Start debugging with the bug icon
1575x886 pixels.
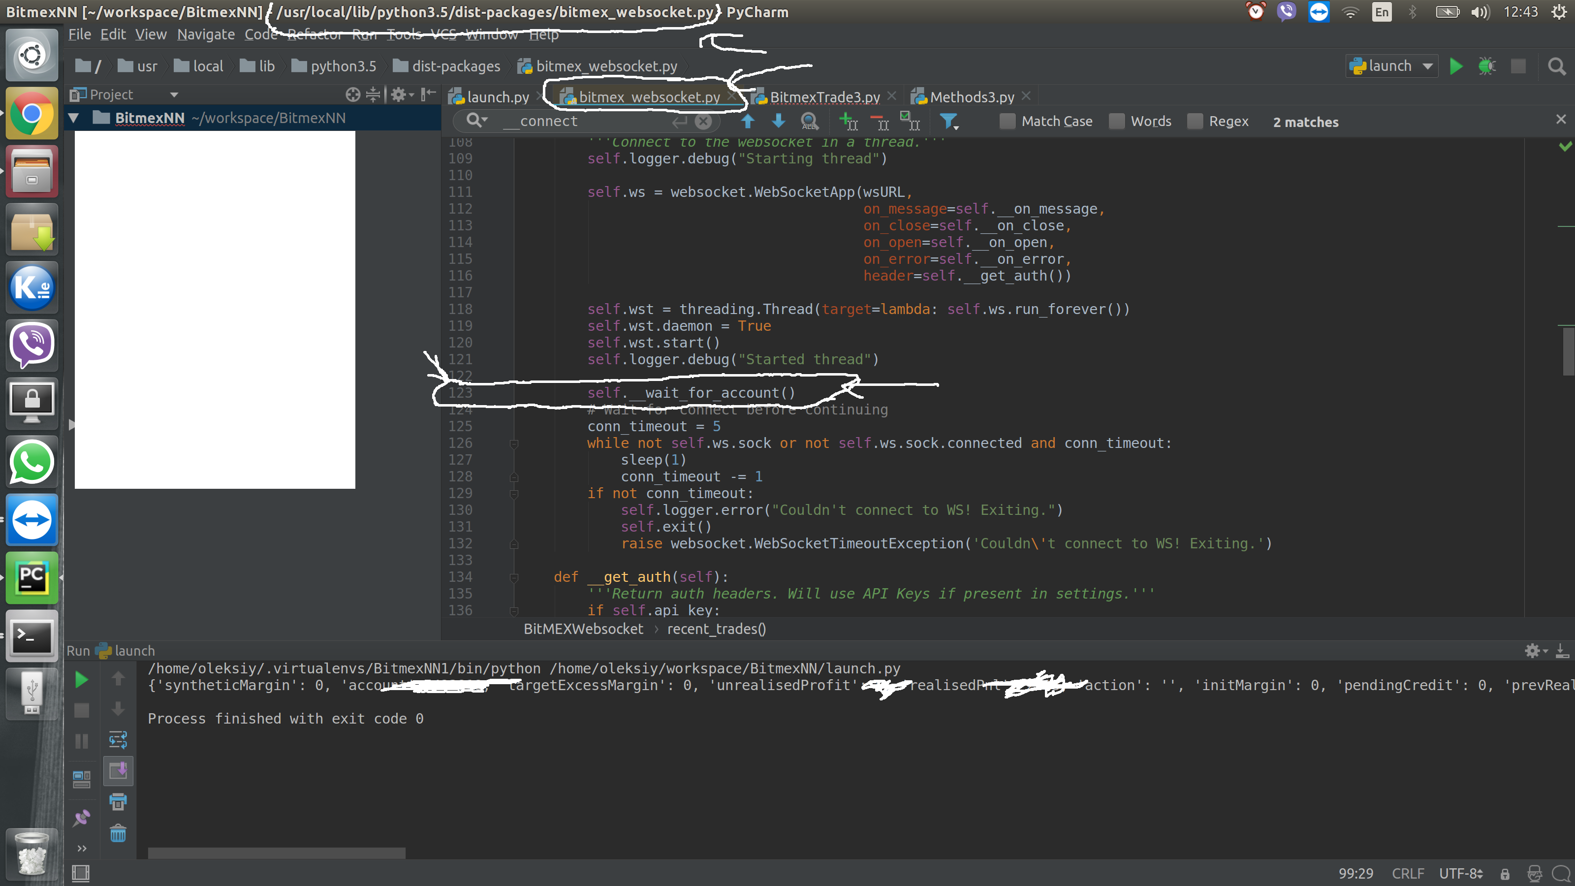click(x=1486, y=66)
